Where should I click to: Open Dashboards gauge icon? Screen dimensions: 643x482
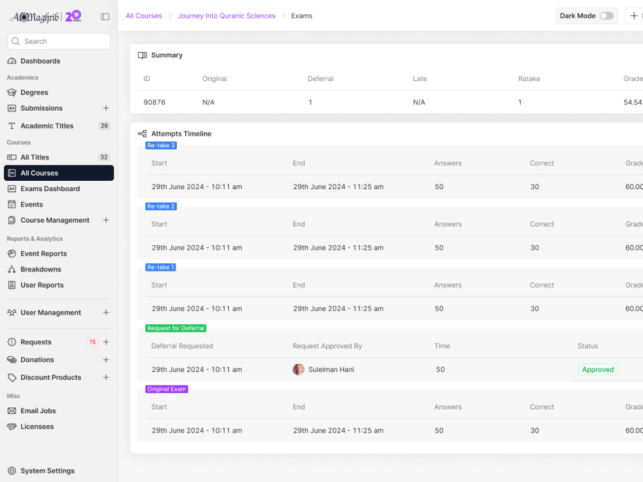tap(12, 60)
